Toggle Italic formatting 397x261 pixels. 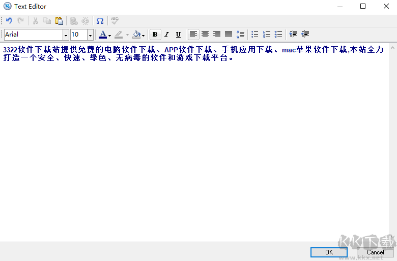[166, 35]
